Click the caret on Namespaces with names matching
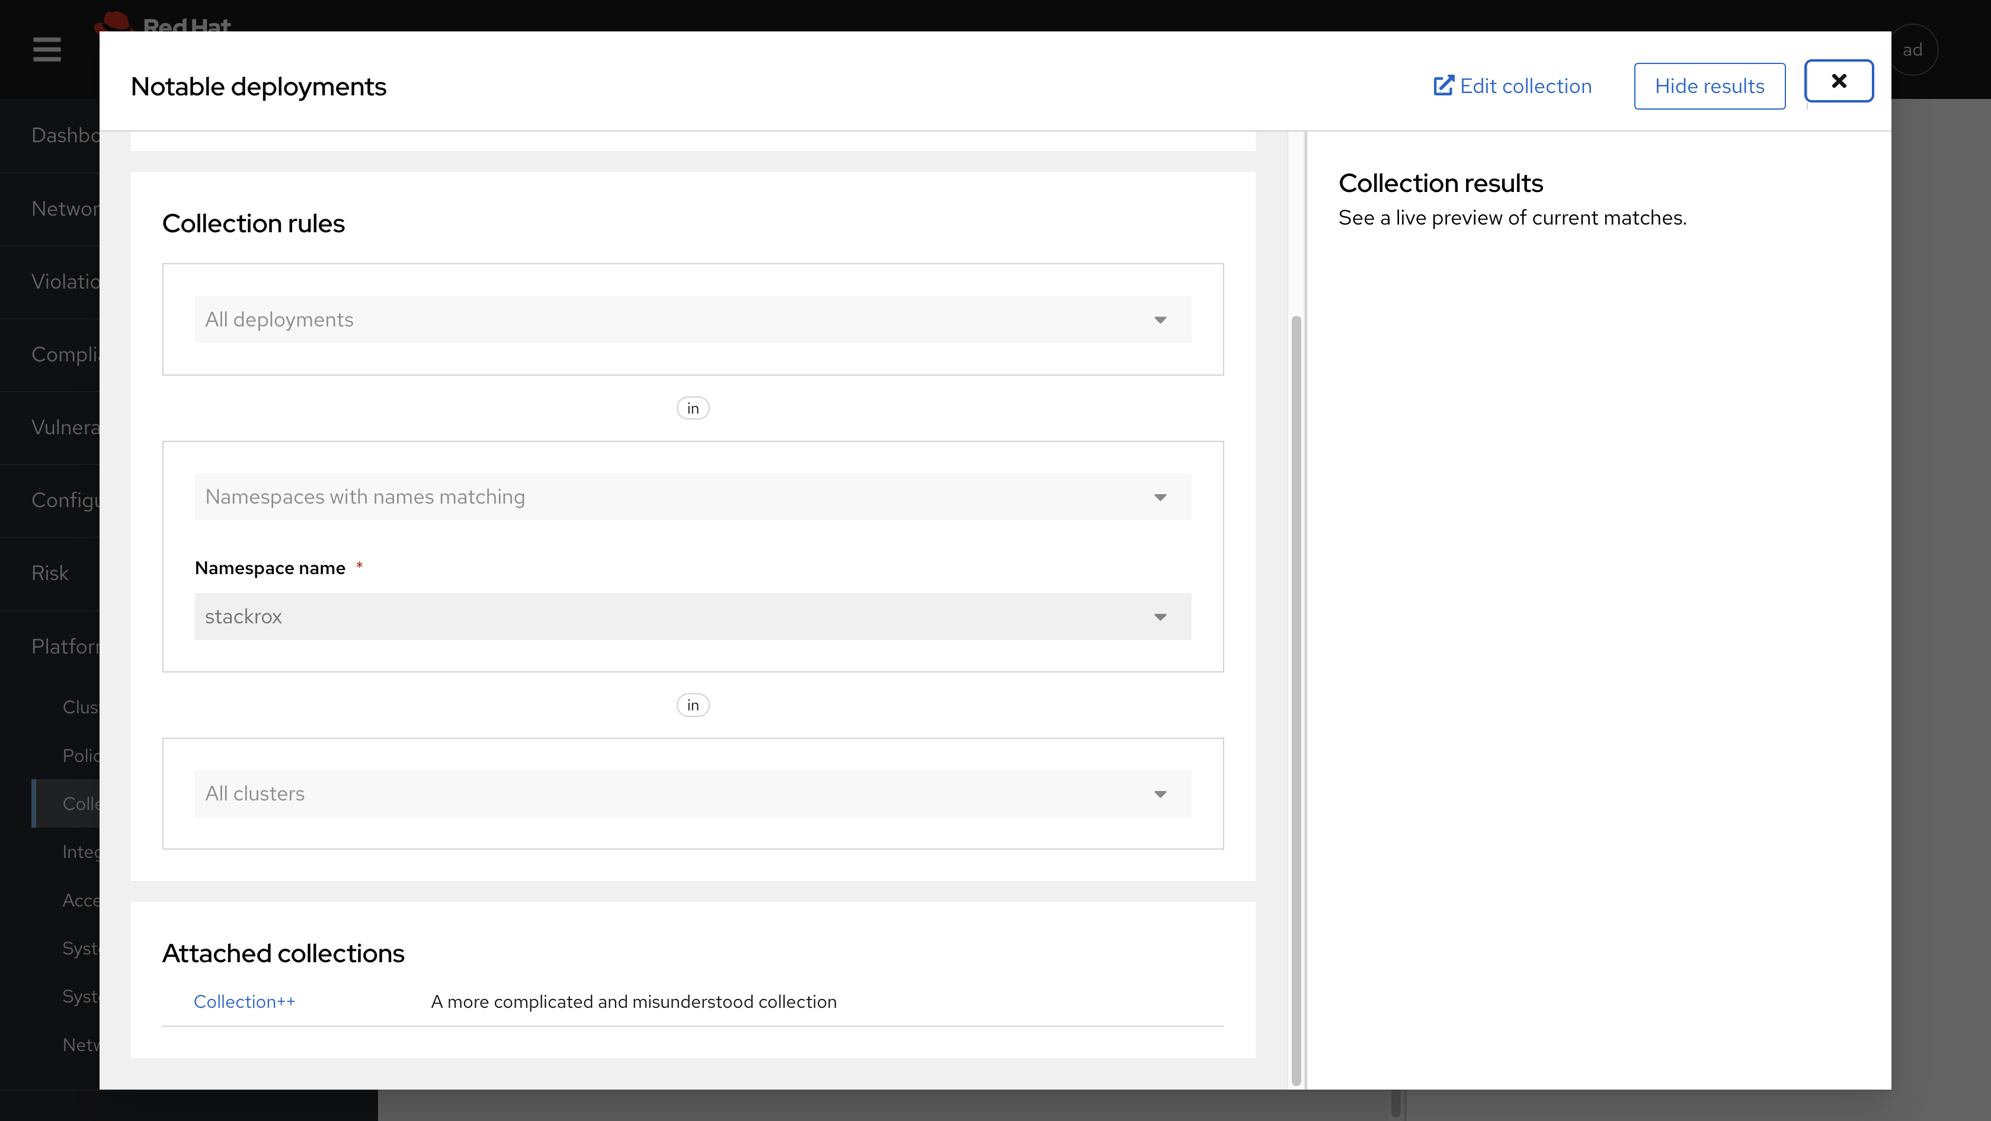The width and height of the screenshot is (1991, 1121). 1160,498
